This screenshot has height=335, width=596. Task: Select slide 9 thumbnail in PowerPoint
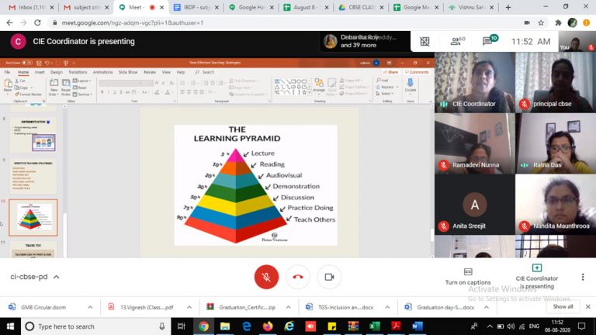pos(33,176)
